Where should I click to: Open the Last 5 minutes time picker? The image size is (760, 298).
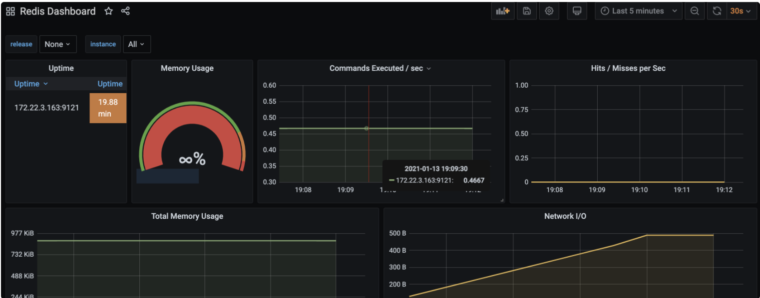(x=639, y=11)
